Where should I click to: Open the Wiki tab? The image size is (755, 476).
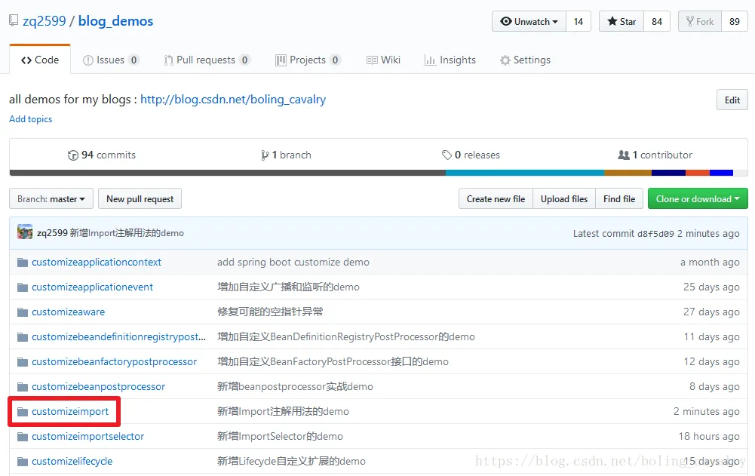[x=383, y=60]
